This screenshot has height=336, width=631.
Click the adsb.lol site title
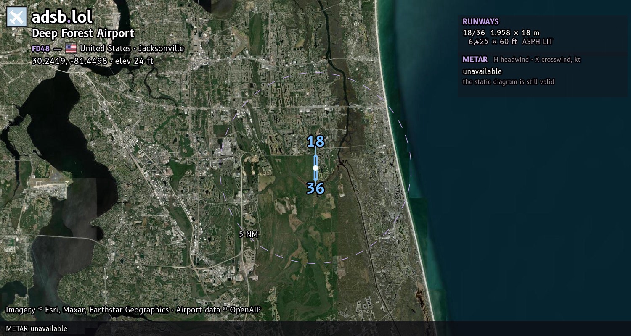pos(62,17)
